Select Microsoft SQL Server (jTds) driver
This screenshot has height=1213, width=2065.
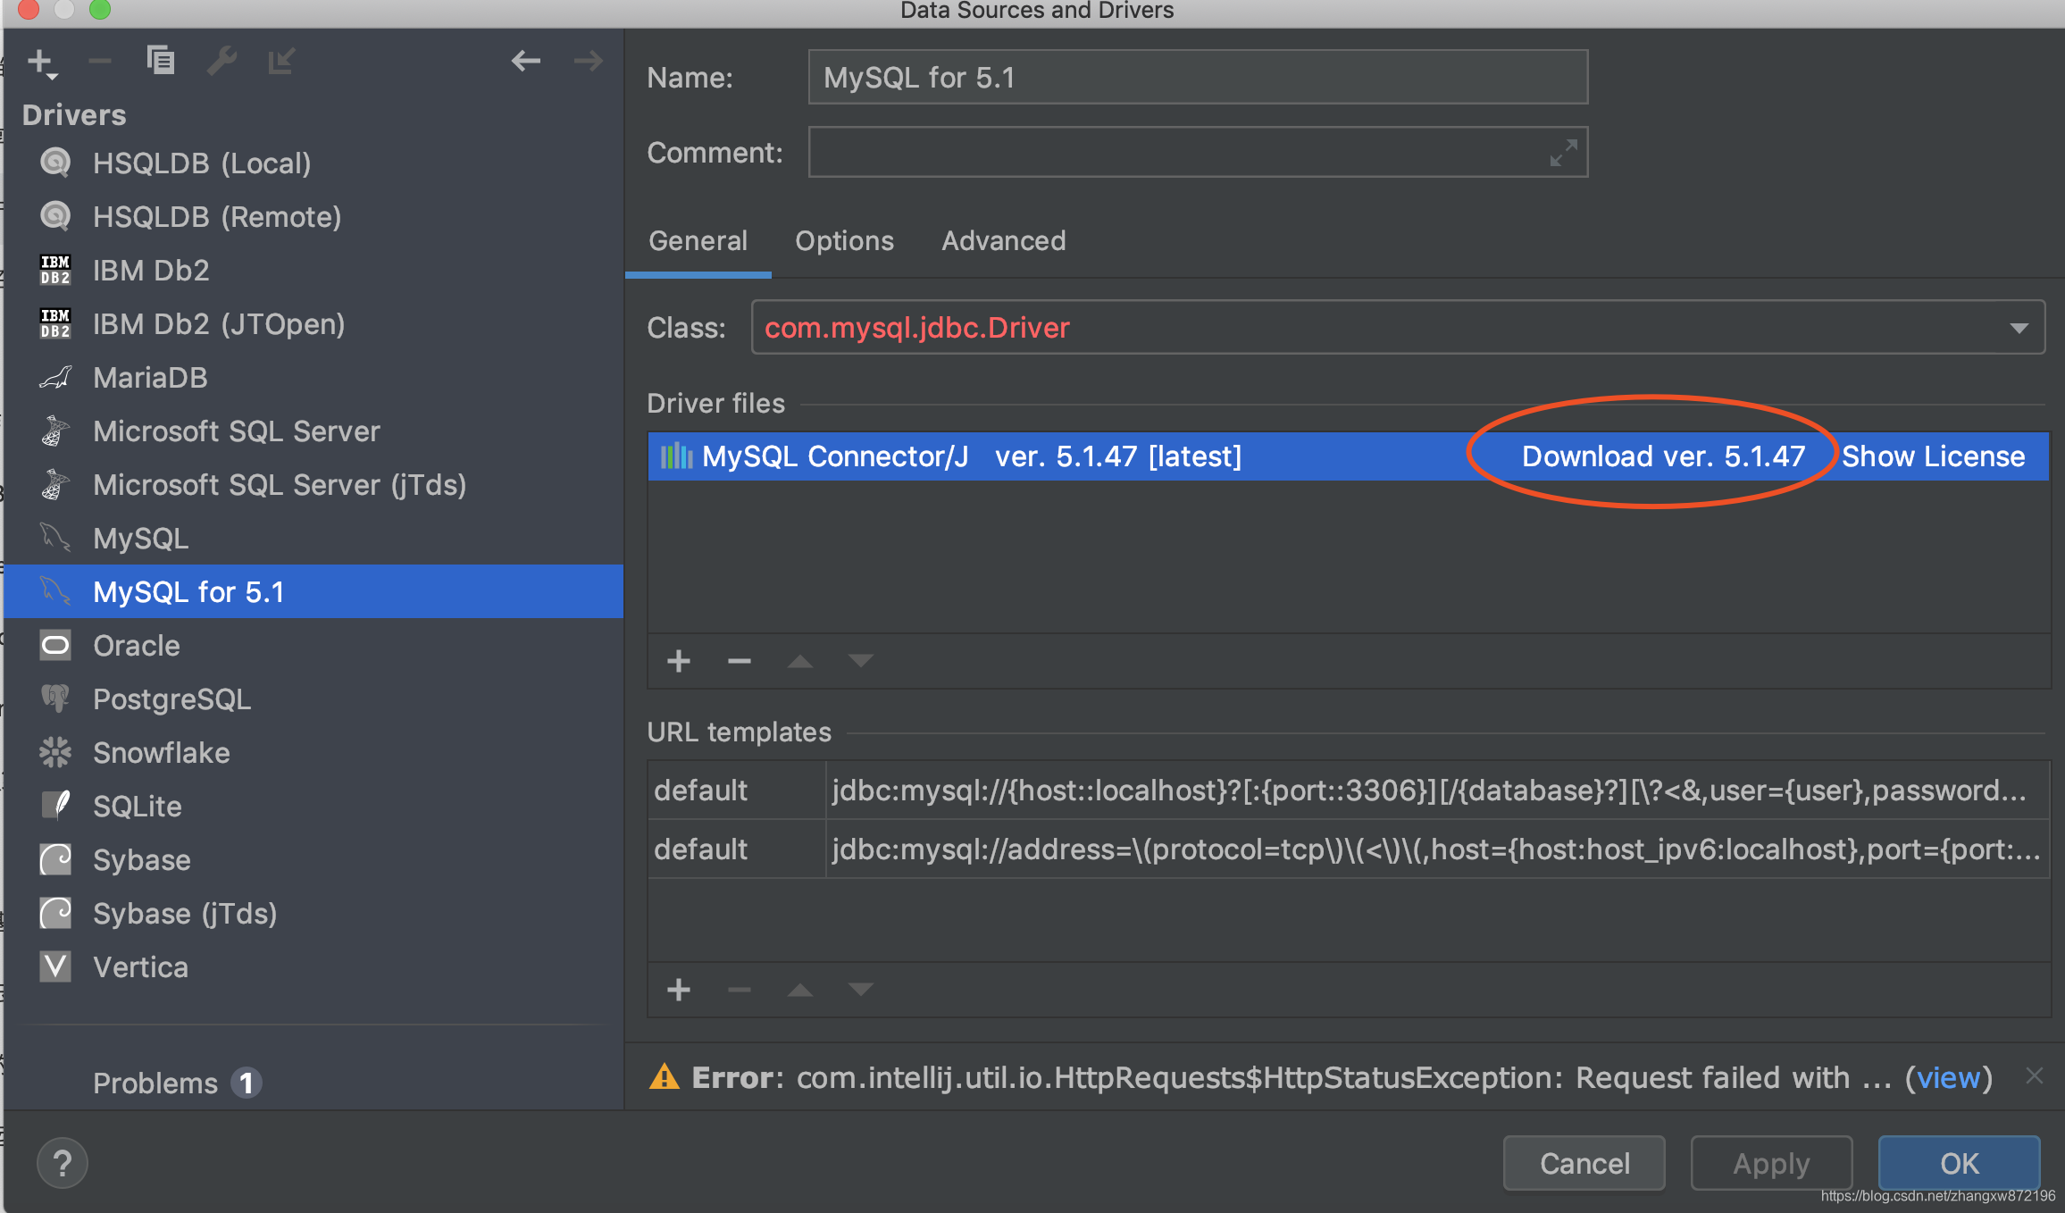click(313, 485)
